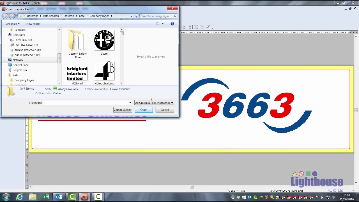Click the ungroup objects toolbar icon
Viewport: 359px width, 202px height.
tap(202, 27)
